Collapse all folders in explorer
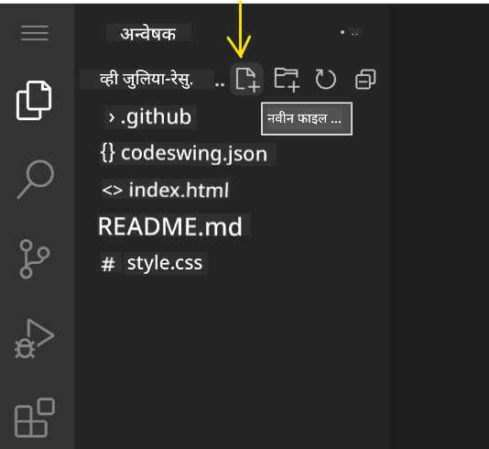The image size is (489, 449). [x=365, y=79]
